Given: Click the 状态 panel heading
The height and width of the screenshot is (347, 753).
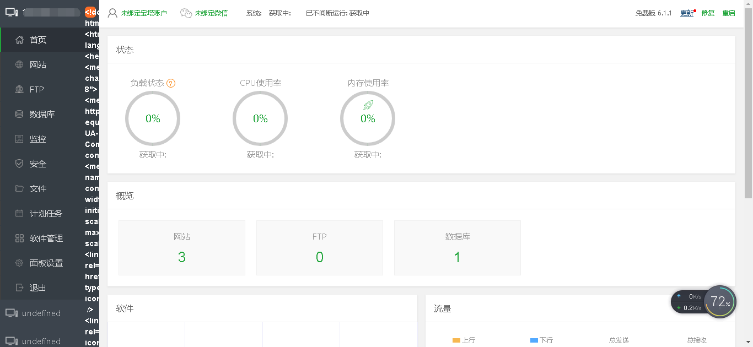Looking at the screenshot, I should click(125, 50).
